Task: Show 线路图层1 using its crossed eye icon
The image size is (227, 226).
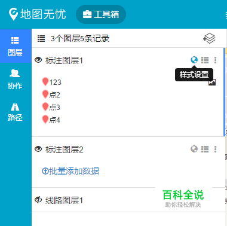Action: click(38, 200)
